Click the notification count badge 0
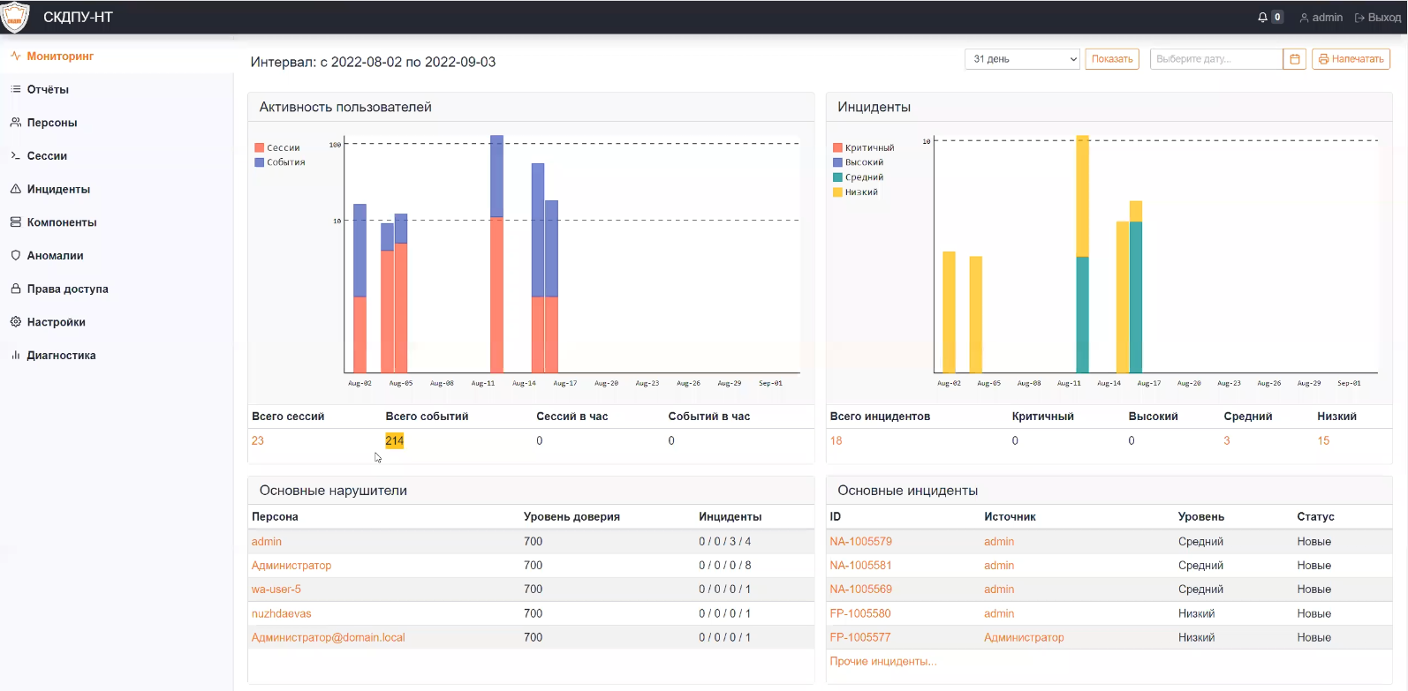This screenshot has width=1408, height=691. coord(1277,18)
